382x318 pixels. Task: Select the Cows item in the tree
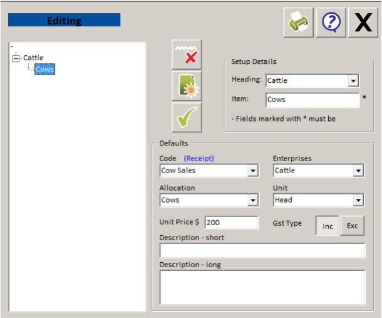45,69
